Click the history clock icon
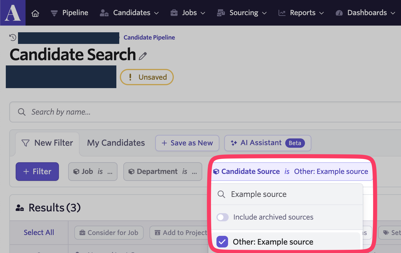Viewport: 401px width, 253px height. tap(12, 37)
